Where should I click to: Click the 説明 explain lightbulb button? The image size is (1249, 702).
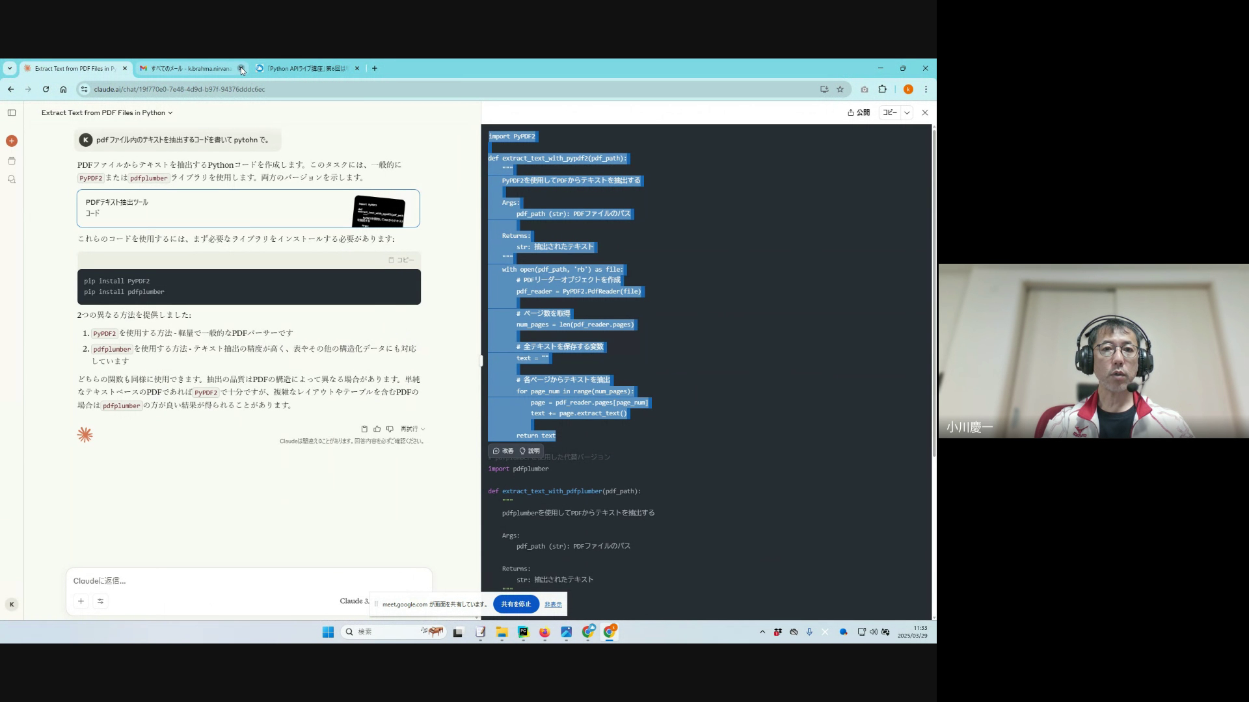530,450
